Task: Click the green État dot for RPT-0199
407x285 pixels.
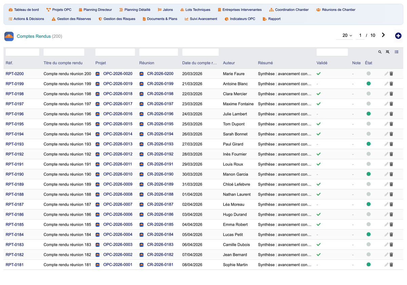Action: coord(369,84)
